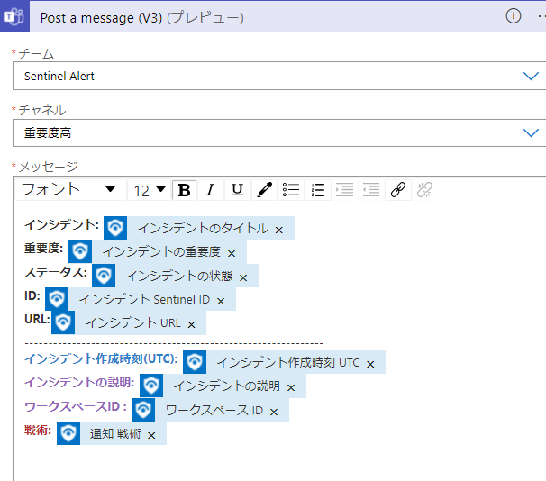Screen dimensions: 546x481
Task: Click the bold インシデント: label text
Action: [61, 224]
